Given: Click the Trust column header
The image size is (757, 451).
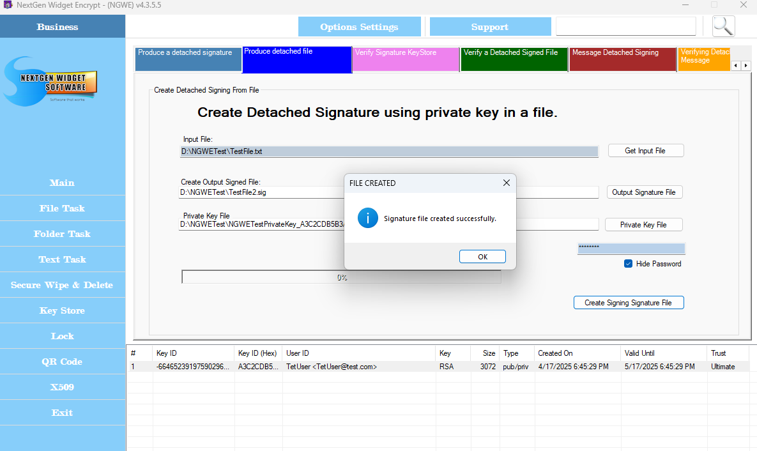Looking at the screenshot, I should click(x=728, y=353).
